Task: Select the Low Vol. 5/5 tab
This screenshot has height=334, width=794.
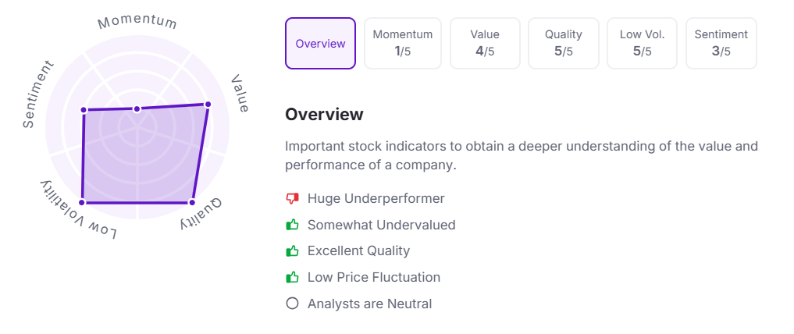Action: (x=642, y=44)
